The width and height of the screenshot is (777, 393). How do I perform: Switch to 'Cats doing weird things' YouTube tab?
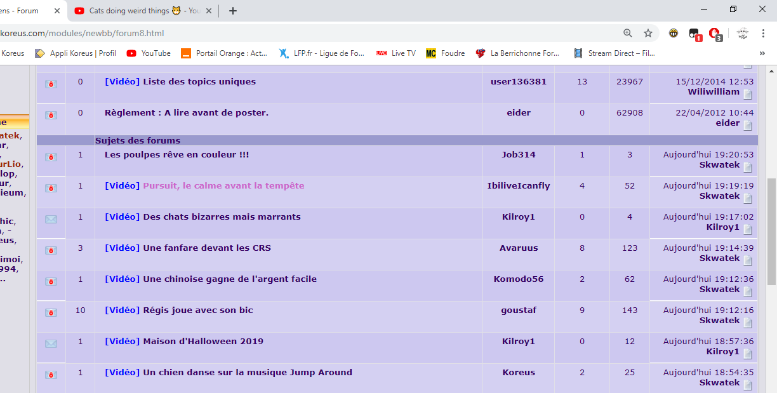(x=136, y=11)
